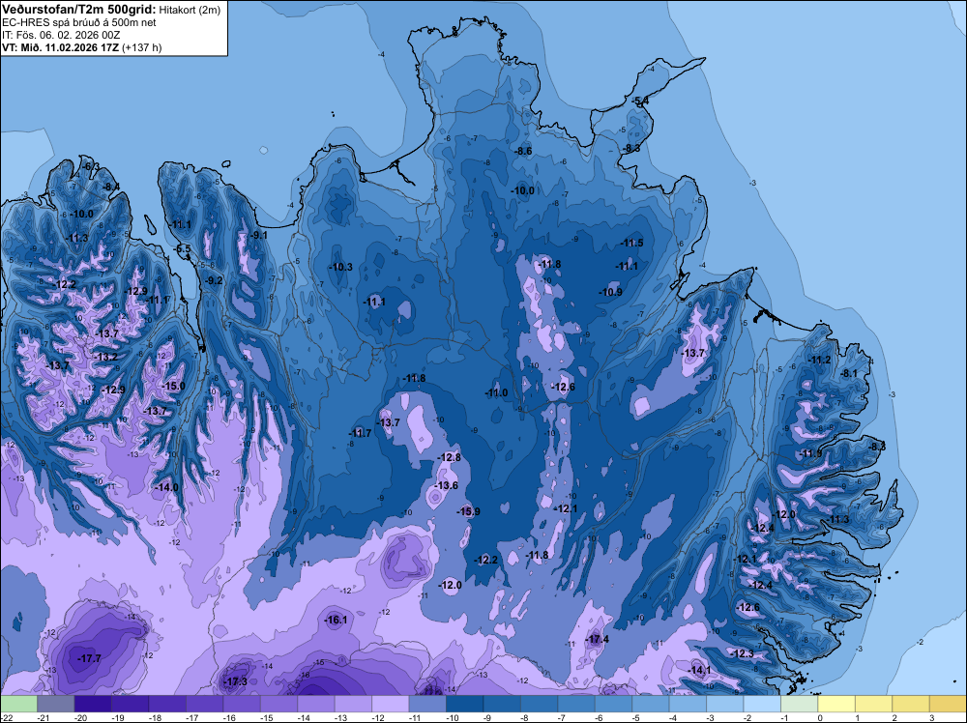Click the -16.1 temperature label
Screen dimensions: 967x723
(x=337, y=621)
